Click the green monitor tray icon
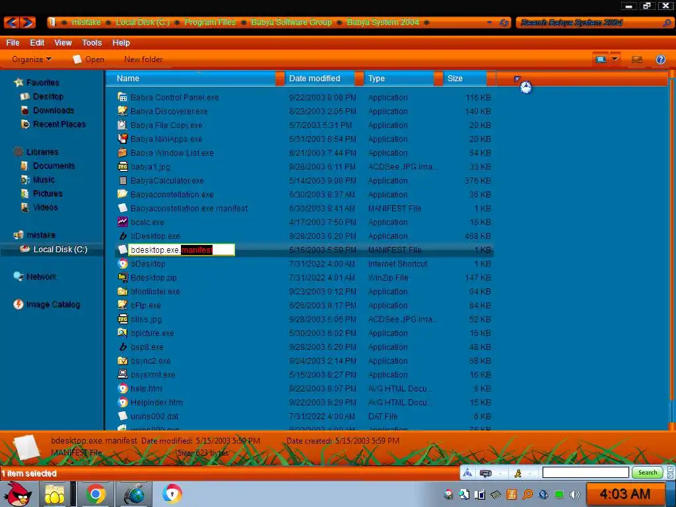Viewport: 676px width, 507px height. [559, 494]
